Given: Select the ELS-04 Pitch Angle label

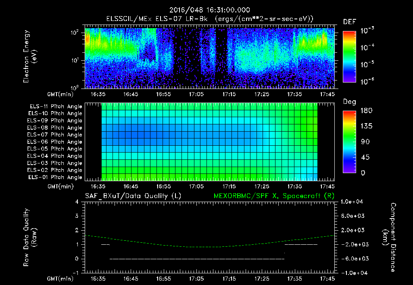Looking at the screenshot, I should coord(55,156).
